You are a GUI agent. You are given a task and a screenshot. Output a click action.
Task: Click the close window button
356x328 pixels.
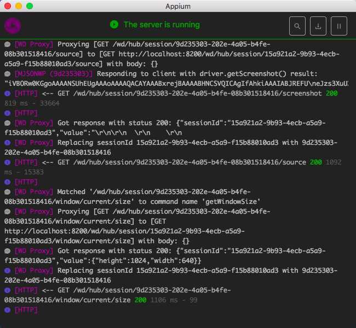(x=8, y=6)
